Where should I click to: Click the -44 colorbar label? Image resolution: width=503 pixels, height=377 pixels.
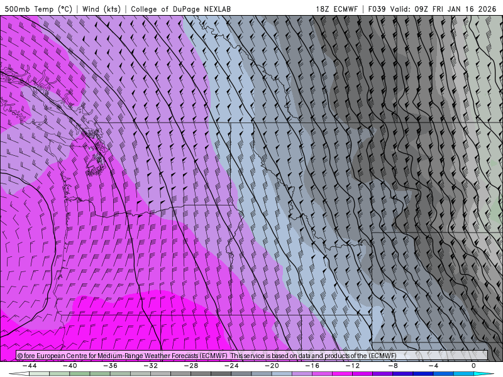click(x=30, y=366)
